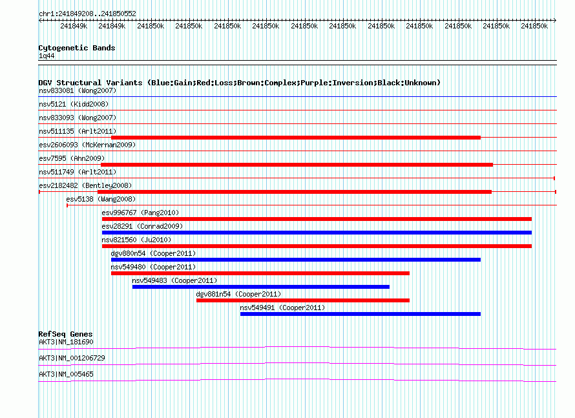Click label nsv821560 (Ju2010)
The image size is (575, 418).
pyautogui.click(x=136, y=240)
